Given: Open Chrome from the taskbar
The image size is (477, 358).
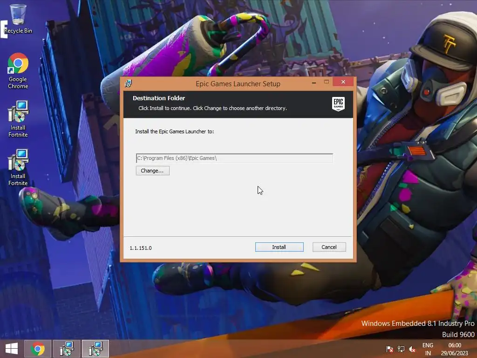Looking at the screenshot, I should coord(38,349).
